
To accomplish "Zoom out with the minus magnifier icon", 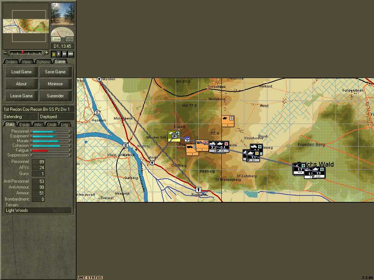I will tap(5, 52).
